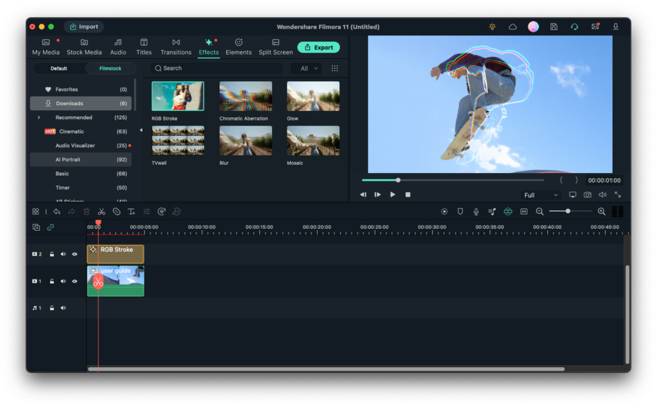The width and height of the screenshot is (657, 407).
Task: Mute the audio track 1 speaker
Action: click(63, 308)
